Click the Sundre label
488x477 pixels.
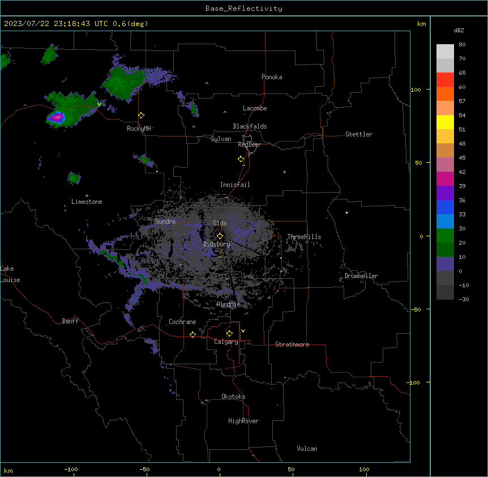pyautogui.click(x=165, y=222)
